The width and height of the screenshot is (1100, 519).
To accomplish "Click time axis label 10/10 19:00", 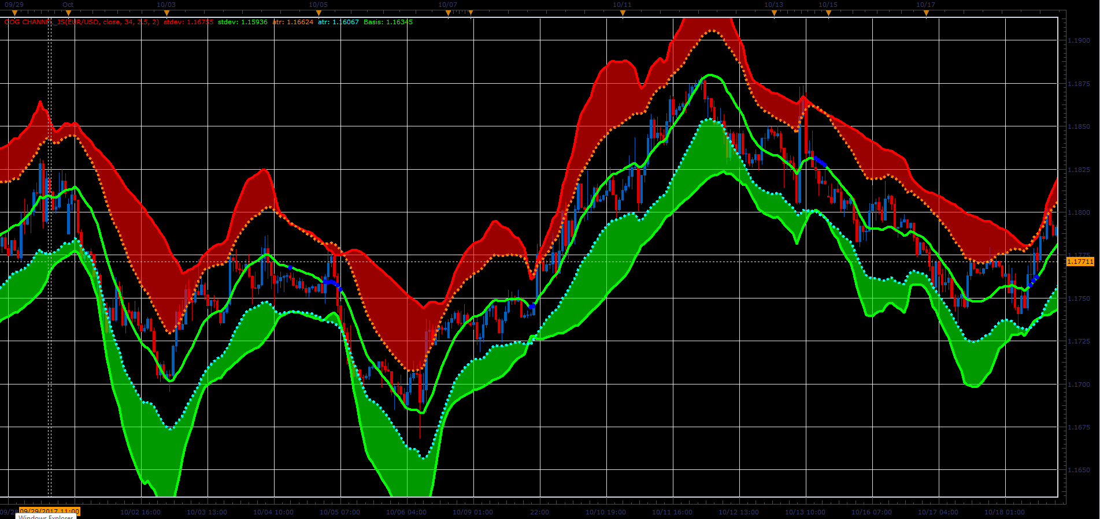I will (x=606, y=512).
